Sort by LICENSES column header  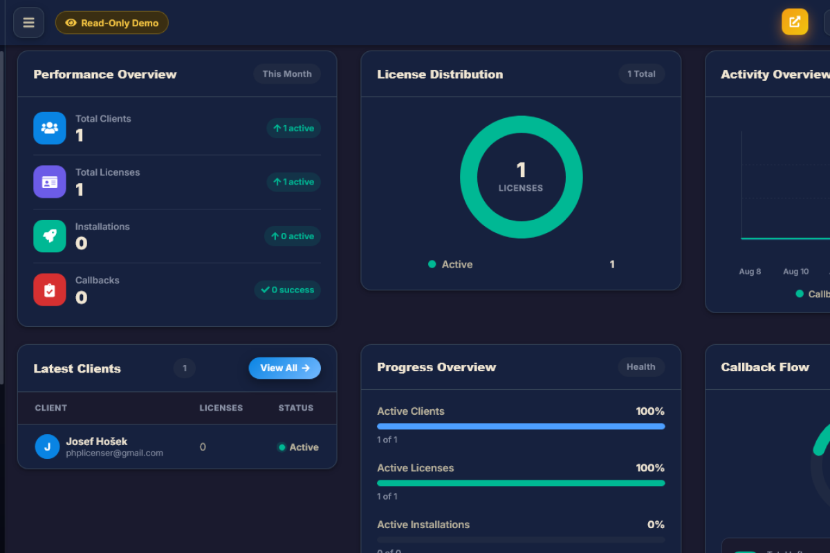click(x=221, y=408)
